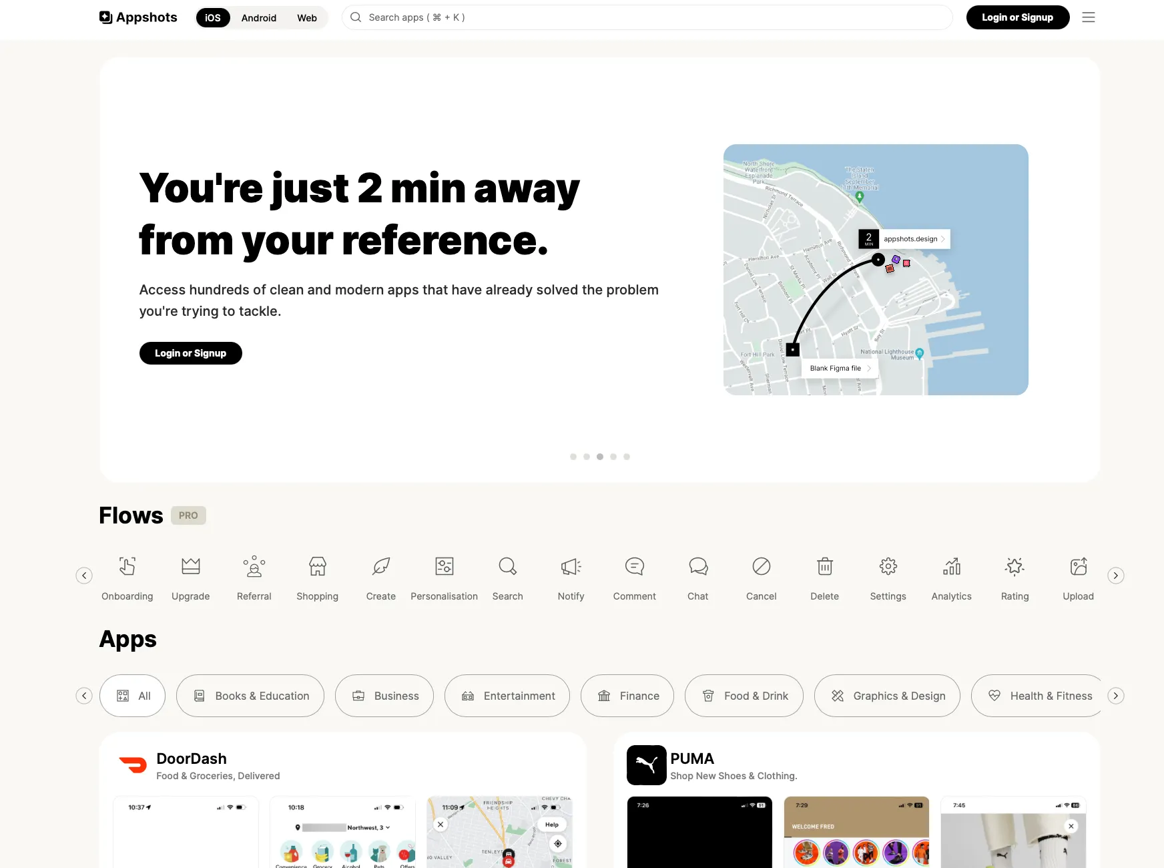1164x868 pixels.
Task: Show more flows with right arrow
Action: point(1116,576)
